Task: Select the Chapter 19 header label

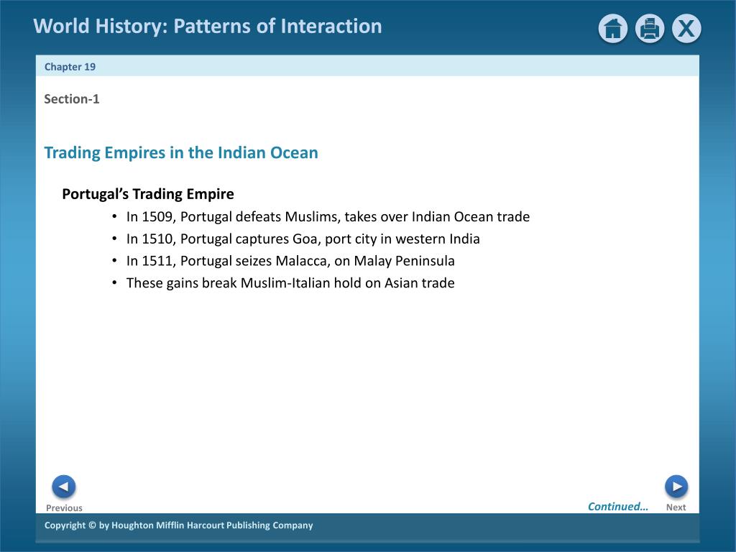Action: click(70, 67)
